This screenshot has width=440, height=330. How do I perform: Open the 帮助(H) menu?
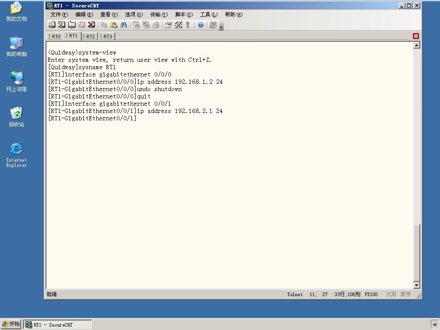pos(234,15)
